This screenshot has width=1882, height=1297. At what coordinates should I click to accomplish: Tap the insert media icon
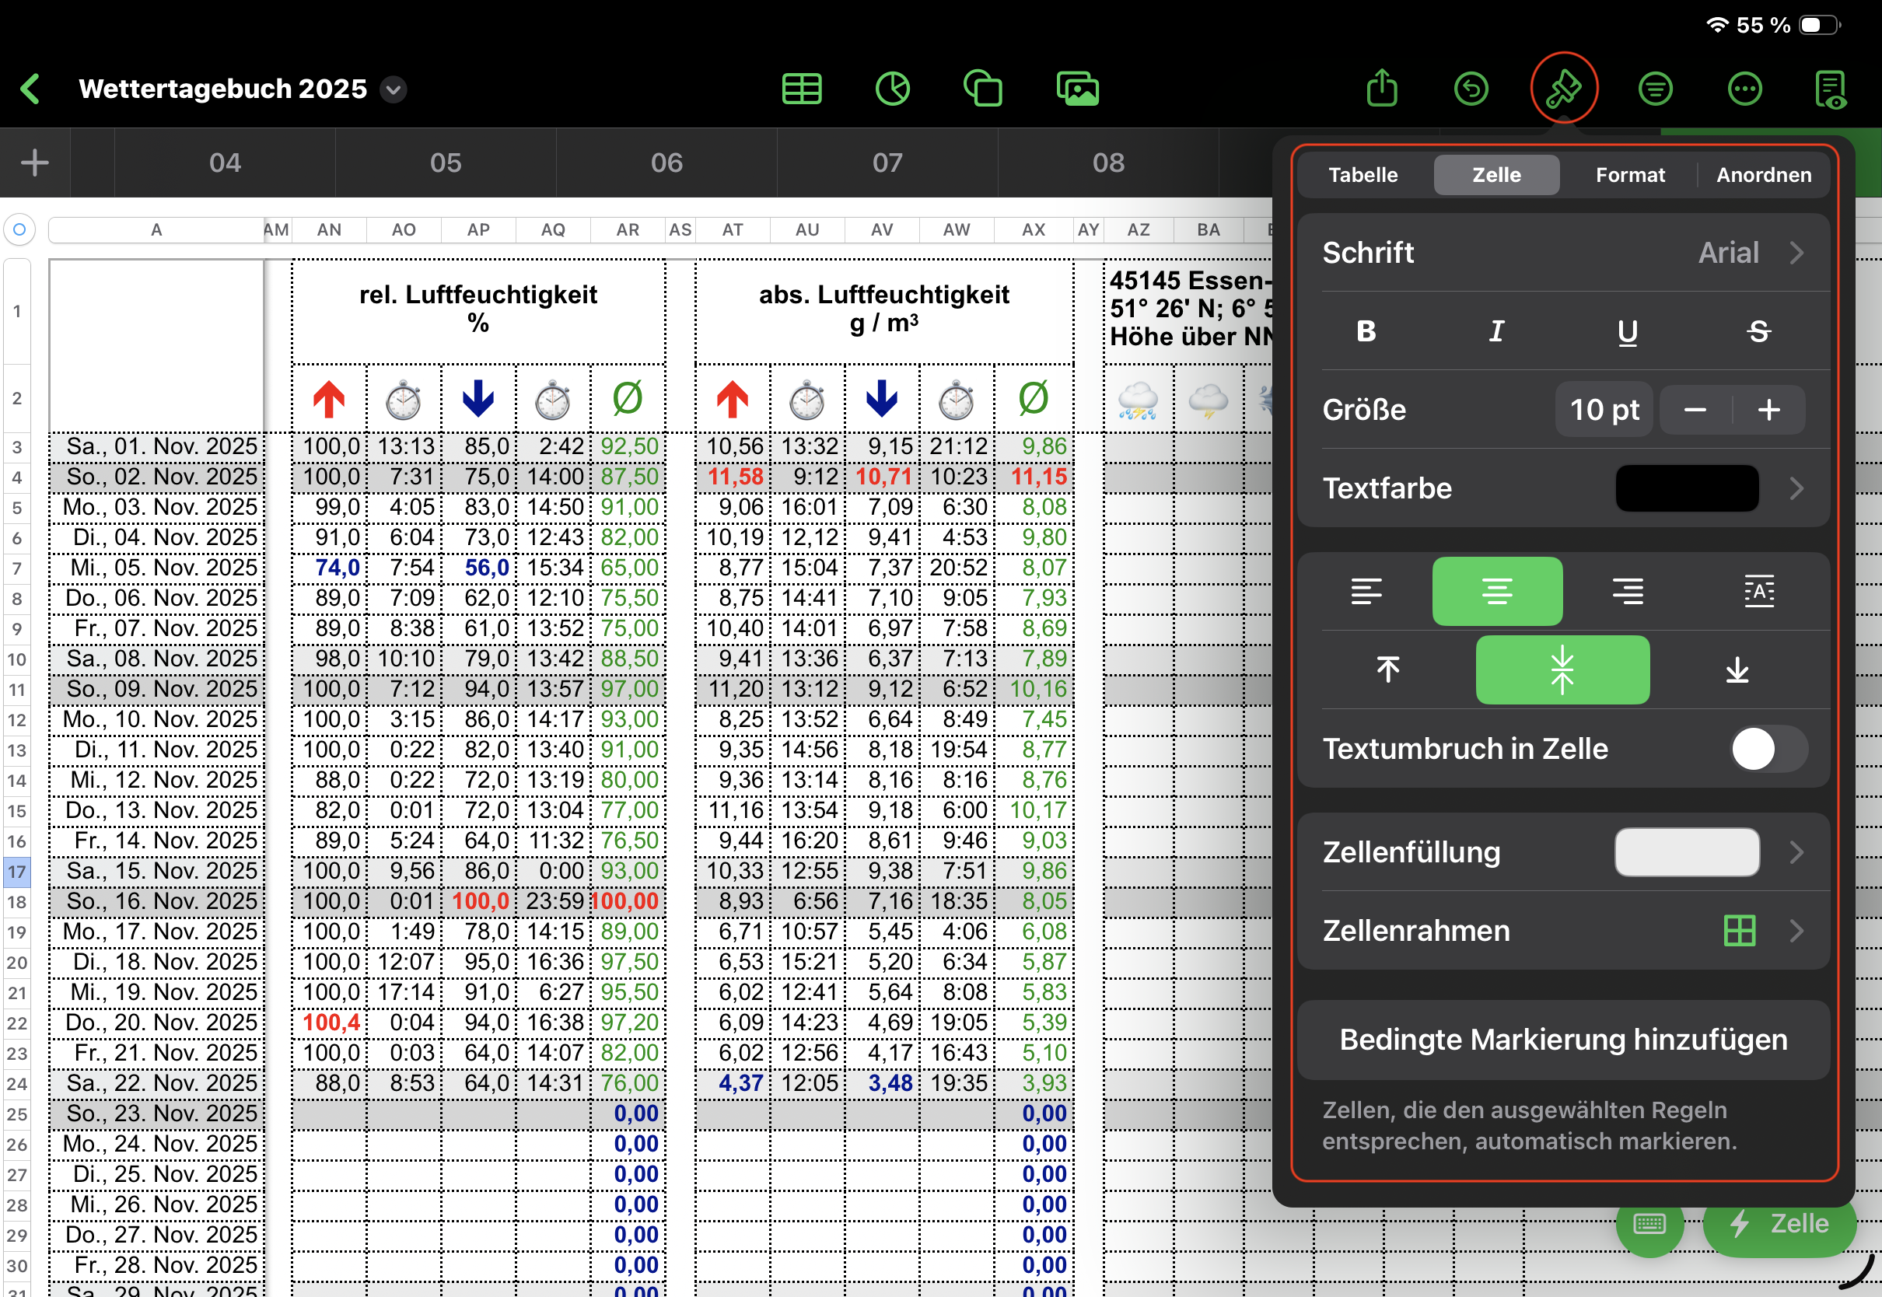1078,89
